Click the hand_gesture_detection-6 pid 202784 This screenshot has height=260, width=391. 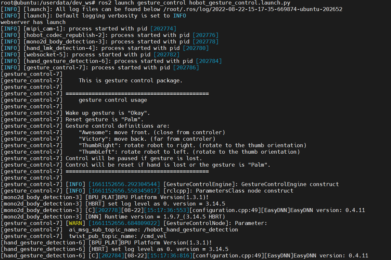click(x=209, y=61)
